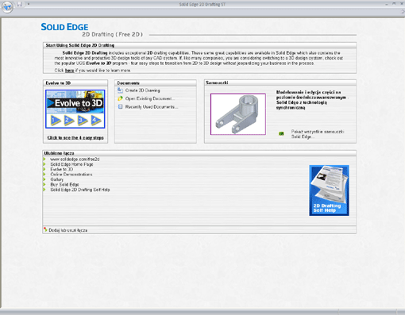This screenshot has width=405, height=315.
Task: Click step 4 arrow in Evolve banner
Action: point(96,121)
